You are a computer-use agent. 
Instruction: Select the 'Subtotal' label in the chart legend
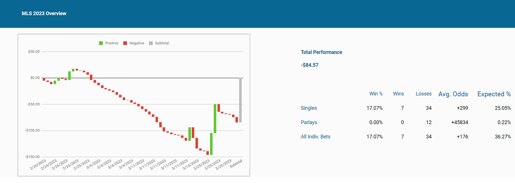(x=162, y=43)
